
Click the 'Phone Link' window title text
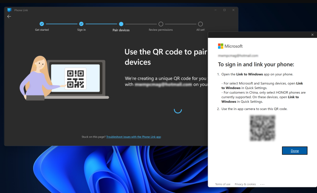click(x=21, y=10)
